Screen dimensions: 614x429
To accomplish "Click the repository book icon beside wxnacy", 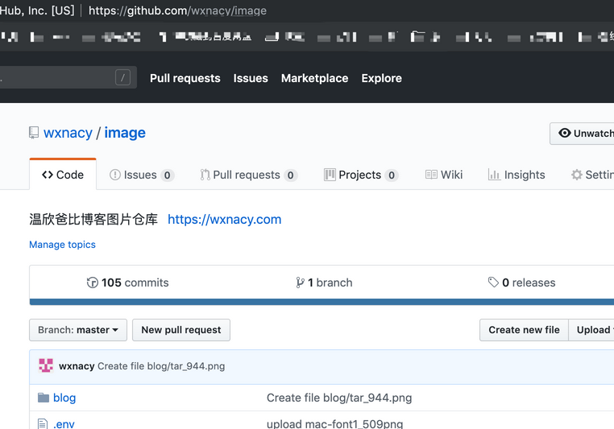I will point(34,133).
